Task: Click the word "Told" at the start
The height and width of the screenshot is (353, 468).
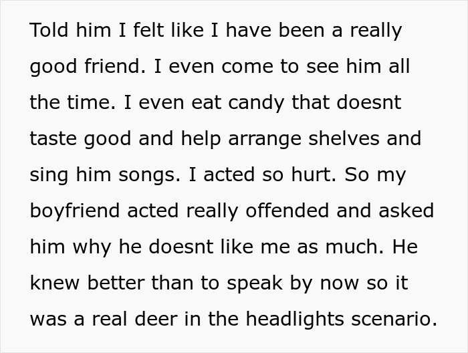Action: pos(49,31)
